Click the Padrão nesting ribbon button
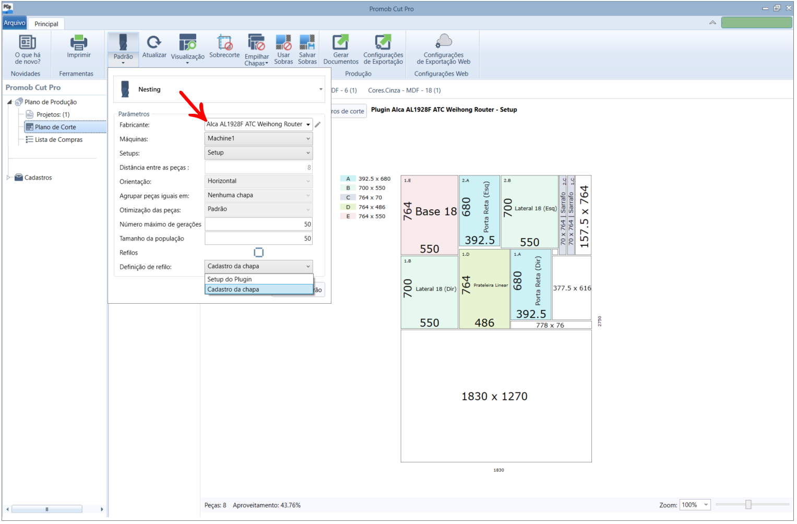Screen dimensions: 797x524 pyautogui.click(x=123, y=50)
